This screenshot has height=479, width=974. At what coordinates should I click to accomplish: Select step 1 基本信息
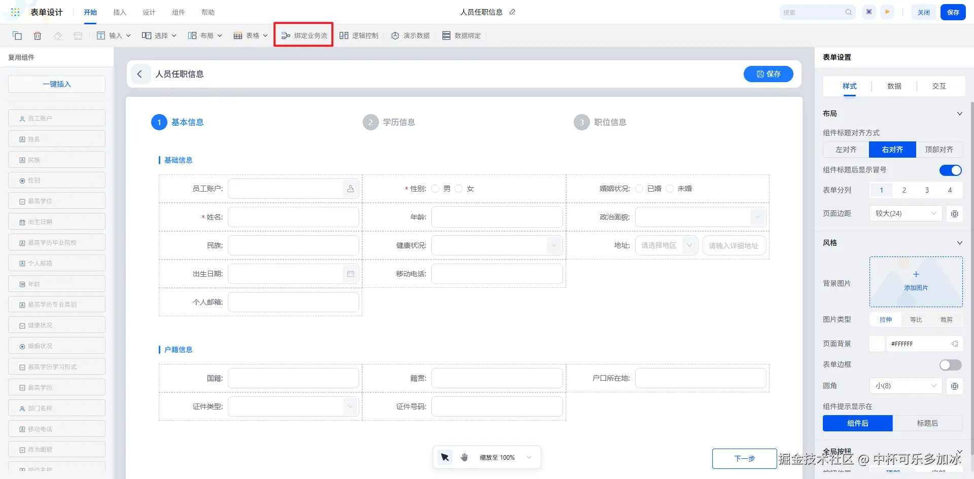[178, 122]
